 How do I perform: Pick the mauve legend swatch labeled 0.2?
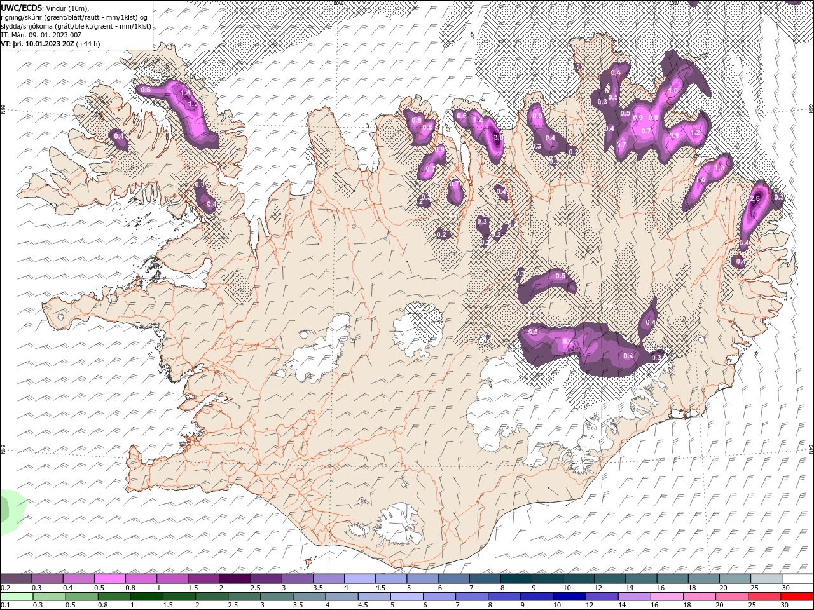tap(16, 579)
